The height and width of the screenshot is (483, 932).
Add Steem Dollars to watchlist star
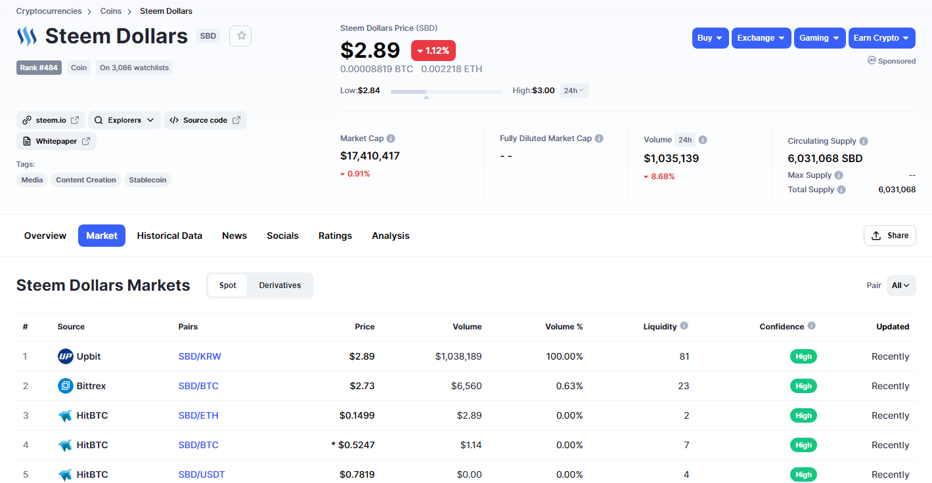pos(240,36)
